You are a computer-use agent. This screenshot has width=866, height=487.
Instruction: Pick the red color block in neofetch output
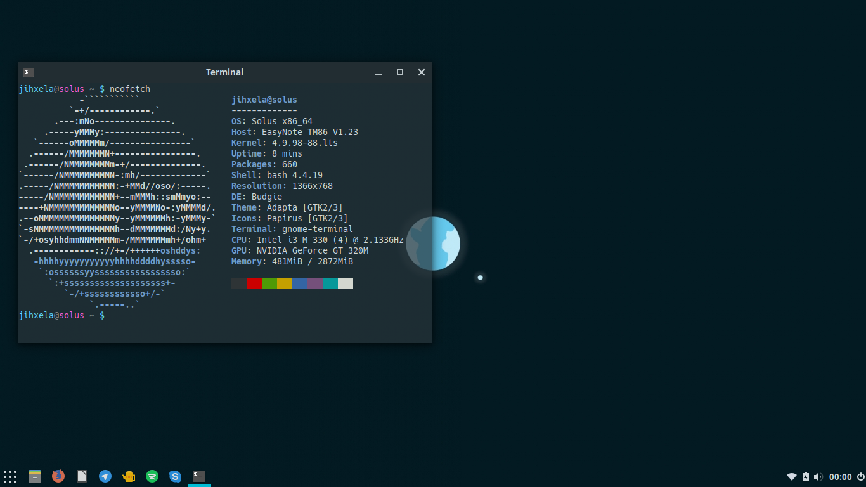(254, 283)
